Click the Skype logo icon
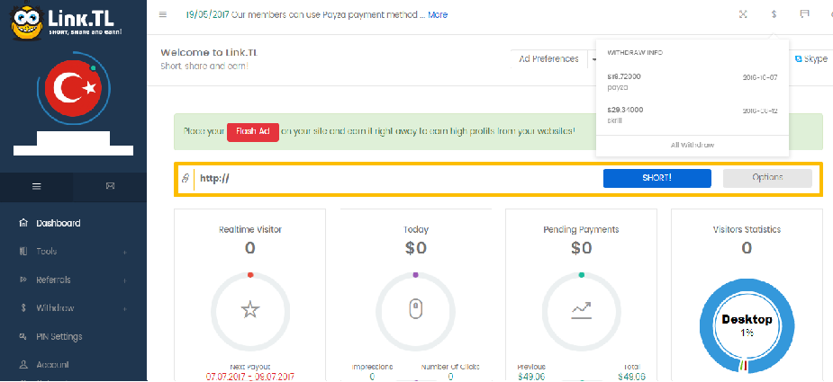The image size is (833, 382). pos(798,59)
